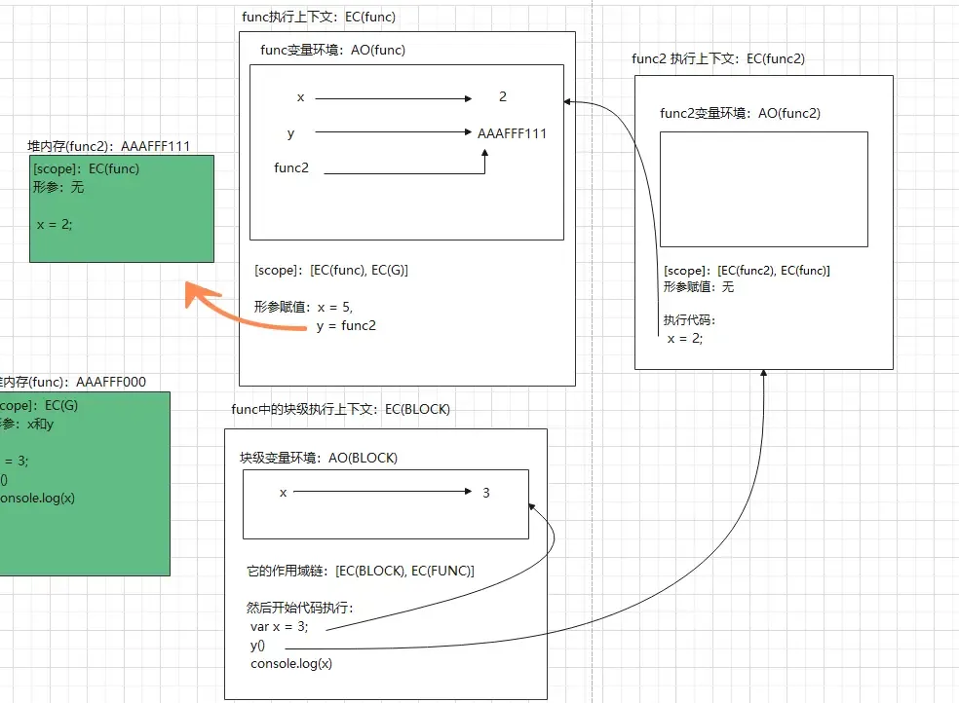
Task: Select the 'y = func2' text line
Action: (346, 325)
